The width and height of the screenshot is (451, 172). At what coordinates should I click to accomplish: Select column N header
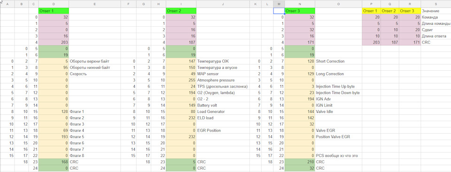tap(300, 4)
